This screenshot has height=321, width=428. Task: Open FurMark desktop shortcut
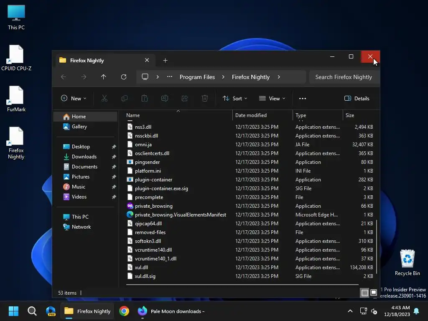(16, 99)
